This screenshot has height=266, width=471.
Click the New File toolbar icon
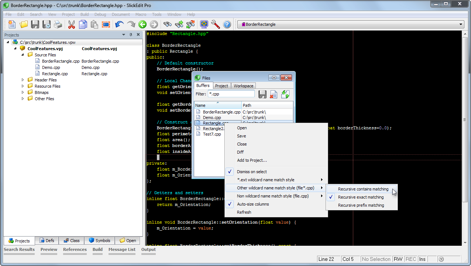pyautogui.click(x=12, y=24)
